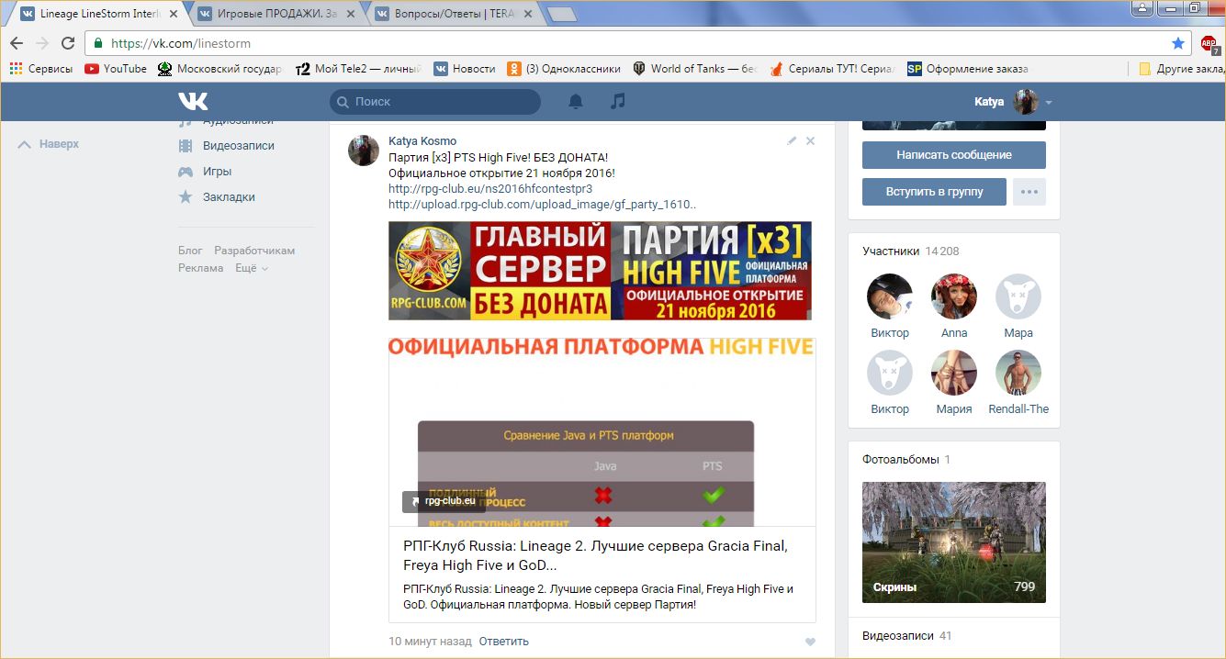
Task: Open Katya Kosmo author name
Action: click(422, 141)
